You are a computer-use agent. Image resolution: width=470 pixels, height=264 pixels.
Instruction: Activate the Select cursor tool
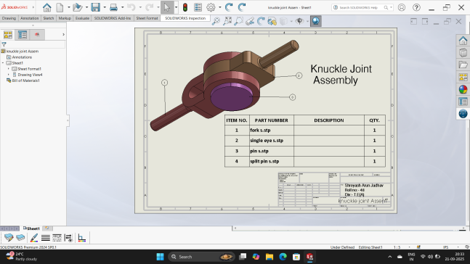point(167,7)
